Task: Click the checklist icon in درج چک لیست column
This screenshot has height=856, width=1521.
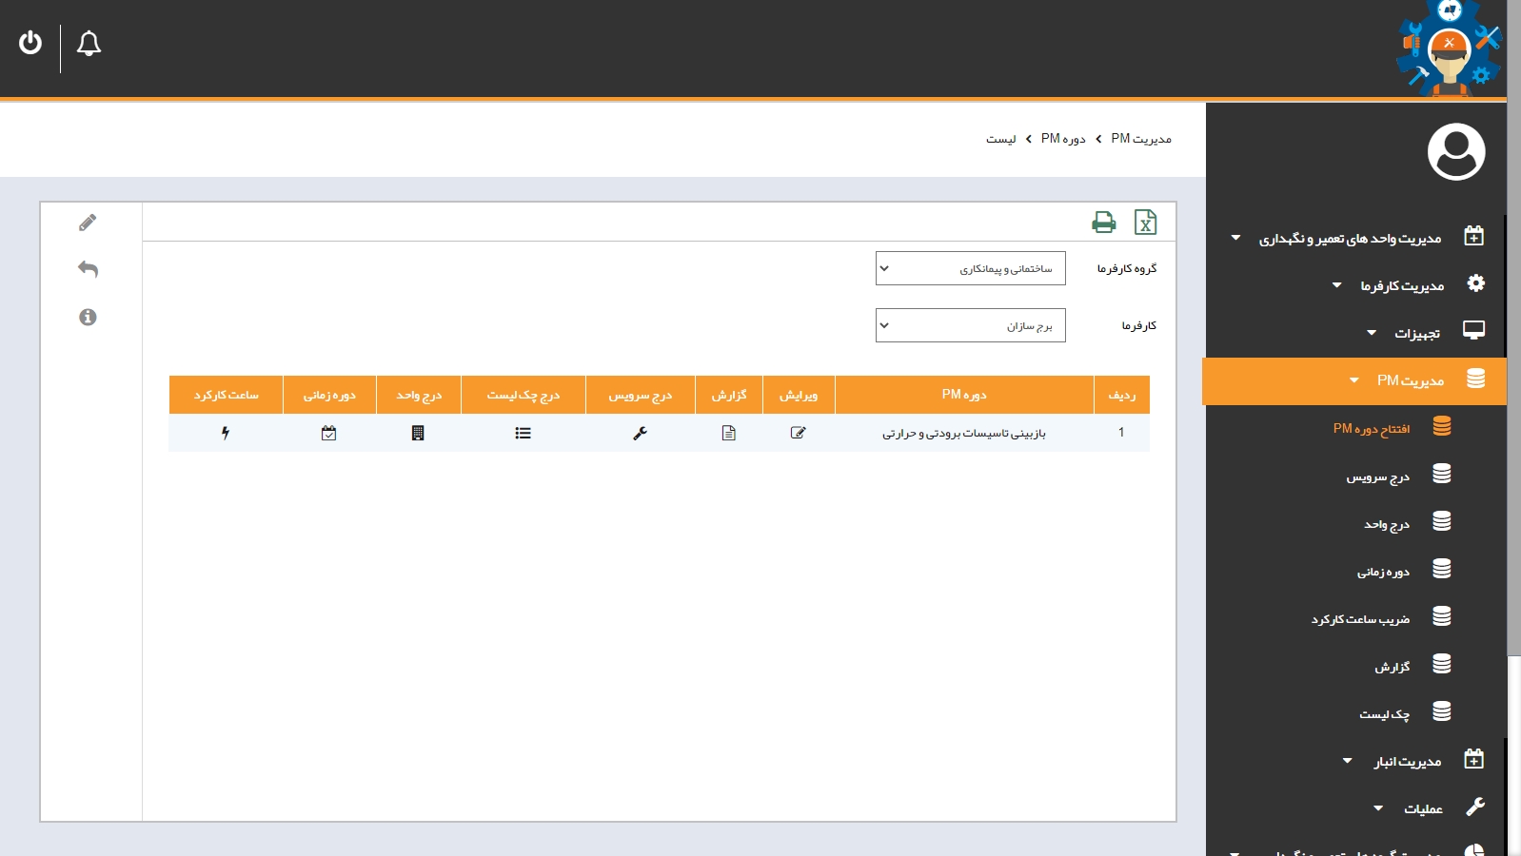Action: pos(523,433)
